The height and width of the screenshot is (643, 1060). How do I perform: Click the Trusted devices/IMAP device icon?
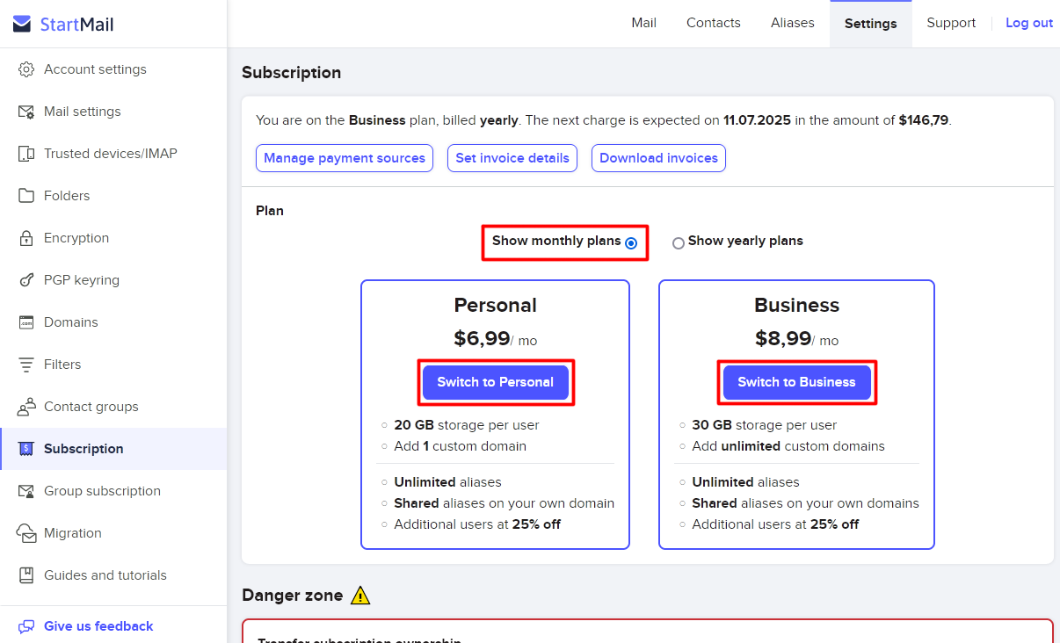(x=26, y=154)
